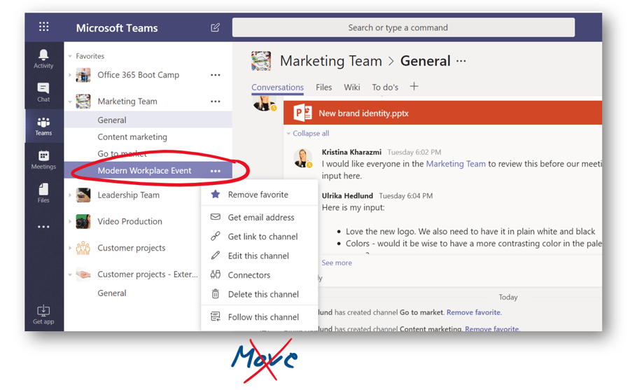Collapse Customer projects - External team

coord(70,274)
